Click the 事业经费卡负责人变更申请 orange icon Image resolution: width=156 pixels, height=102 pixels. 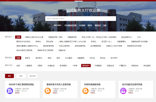pyautogui.click(x=48, y=91)
